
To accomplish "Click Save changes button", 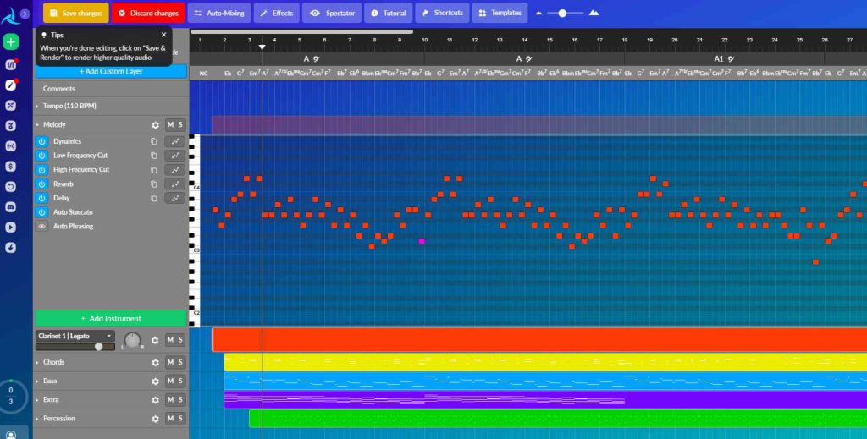I will (x=75, y=13).
